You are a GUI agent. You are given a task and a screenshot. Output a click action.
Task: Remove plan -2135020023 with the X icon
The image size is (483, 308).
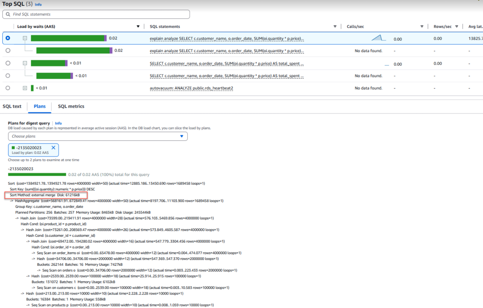[x=53, y=147]
